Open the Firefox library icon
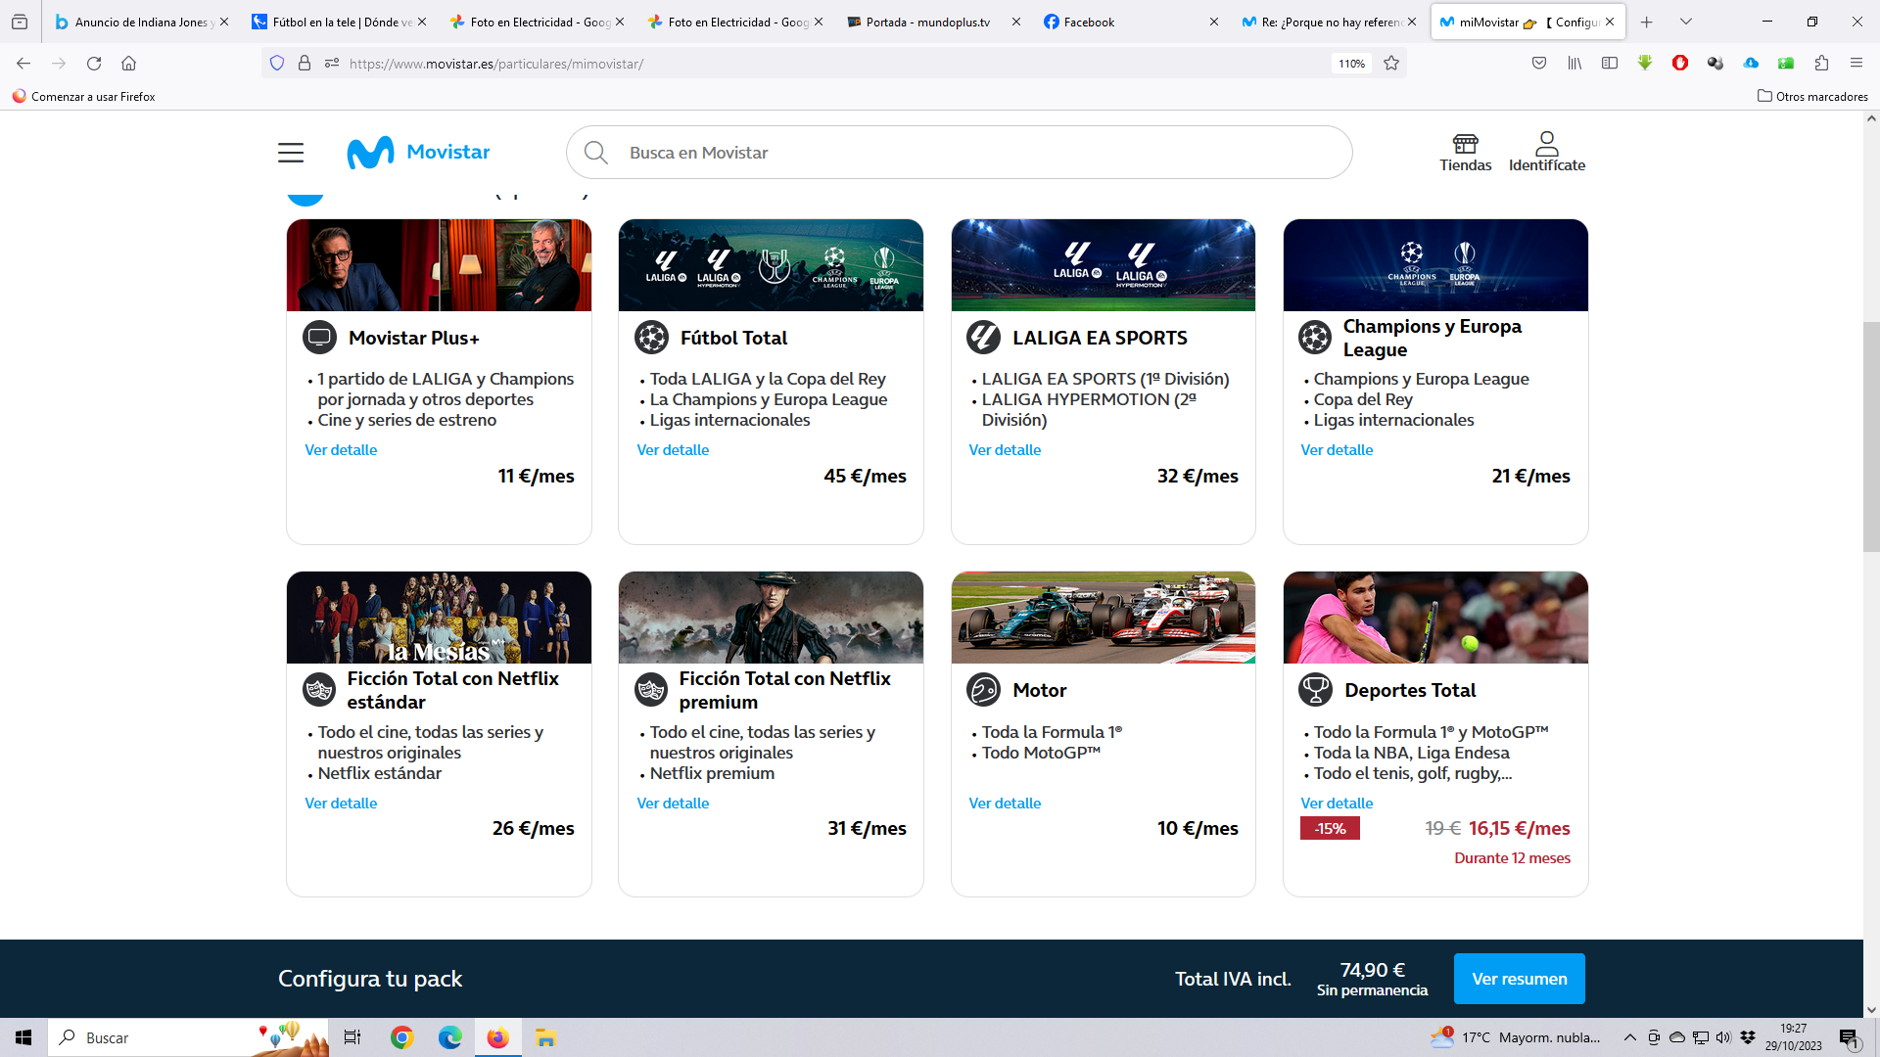The image size is (1880, 1057). (1574, 64)
